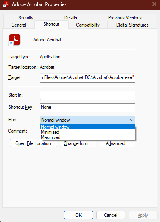Viewport: 160px width, 222px height.
Task: Switch to the Security tab
Action: 26,18
